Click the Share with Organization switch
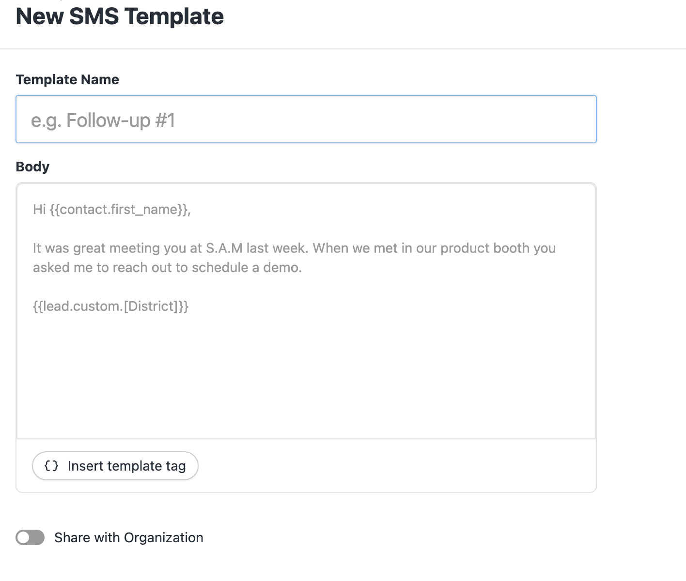Screen dimensions: 686x581 (30, 537)
